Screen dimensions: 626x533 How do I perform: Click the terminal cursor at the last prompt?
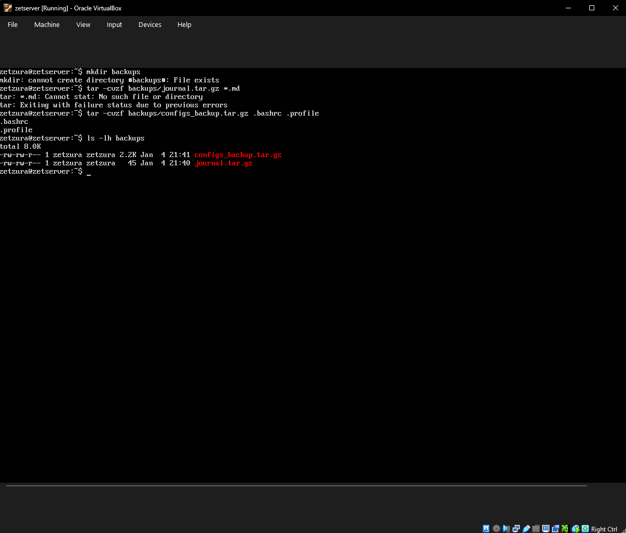click(x=89, y=172)
